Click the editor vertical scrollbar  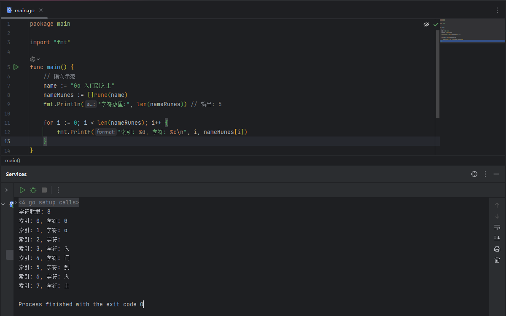tap(437, 74)
